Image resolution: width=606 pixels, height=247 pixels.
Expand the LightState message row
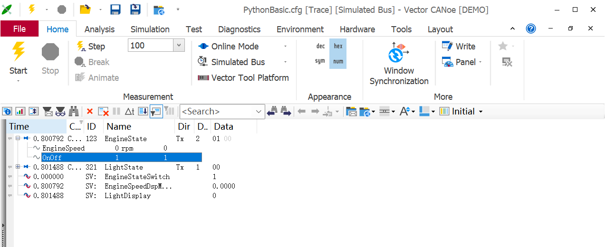point(18,167)
